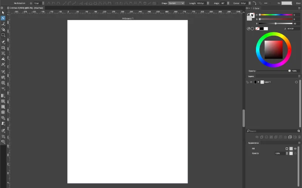Select the None (red slash) swatch
The width and height of the screenshot is (302, 188).
(257, 29)
